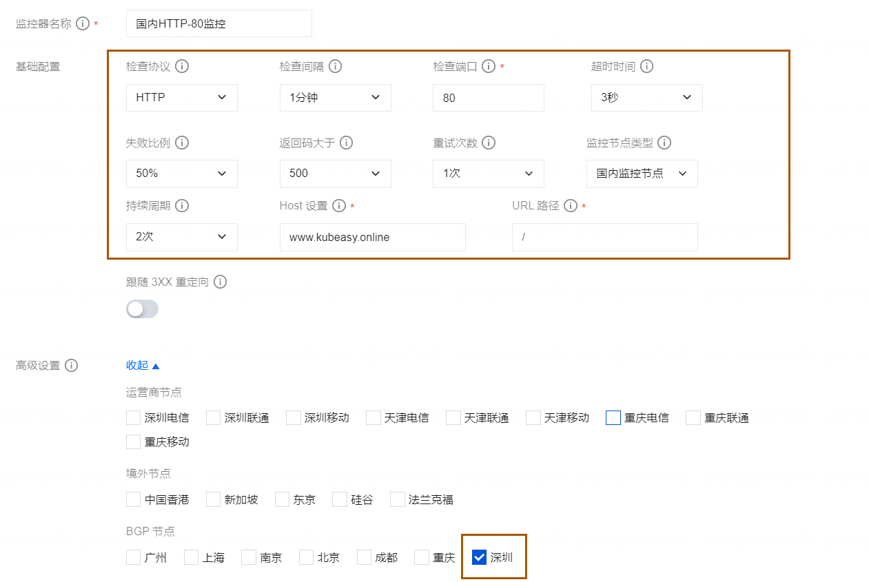Viewport: 869px width, 582px height.
Task: Click info icon beside 高级设置
Action: (x=72, y=366)
